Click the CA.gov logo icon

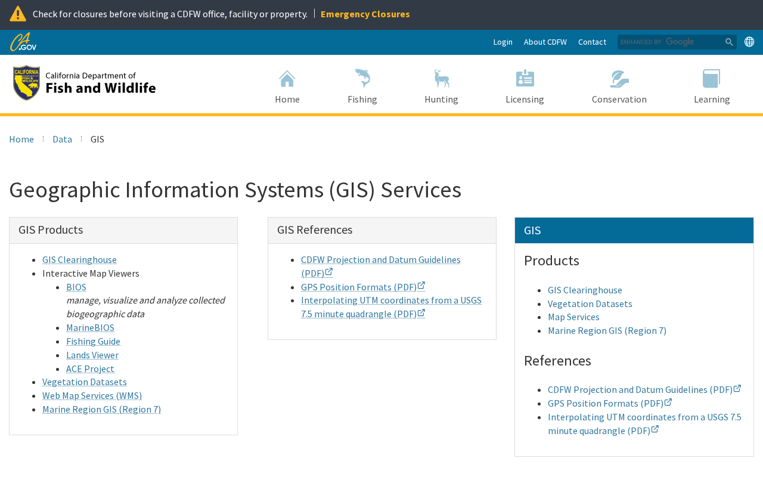pos(23,42)
